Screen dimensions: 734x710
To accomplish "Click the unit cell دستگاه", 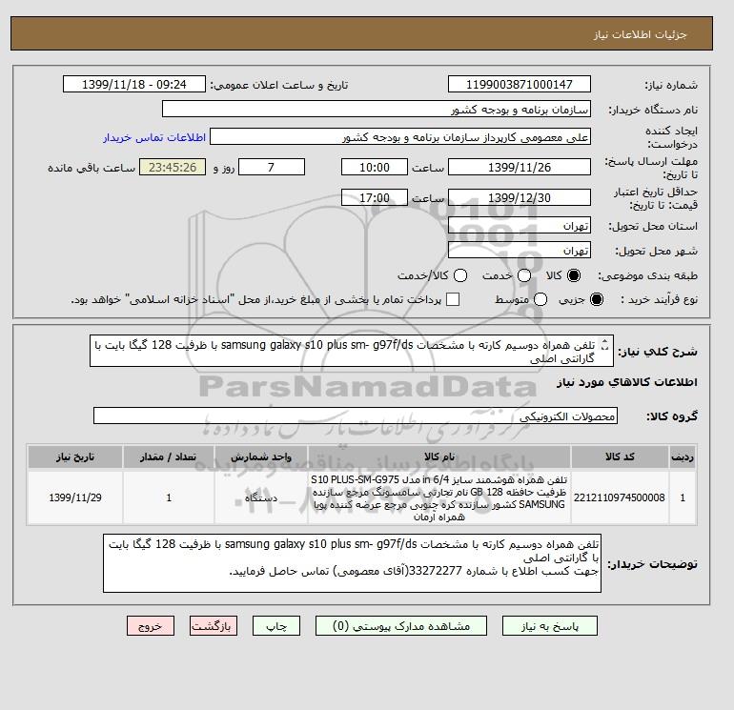I will (x=261, y=497).
